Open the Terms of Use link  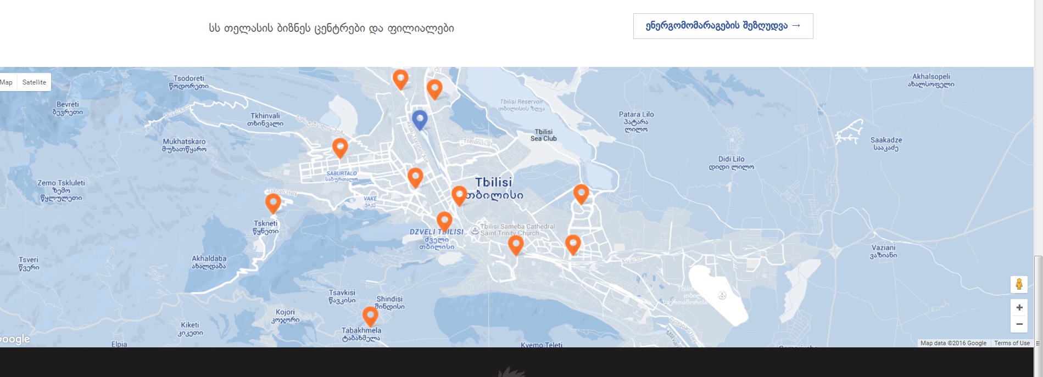[x=1012, y=343]
